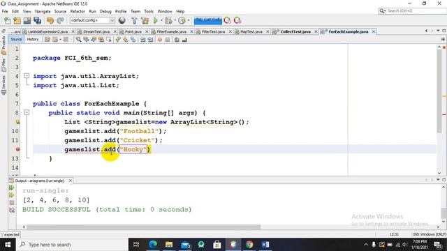Click the first profiler icon after memory bar

(x=227, y=20)
